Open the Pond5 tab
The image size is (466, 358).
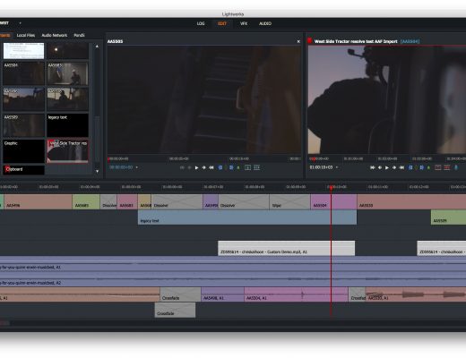click(x=79, y=35)
